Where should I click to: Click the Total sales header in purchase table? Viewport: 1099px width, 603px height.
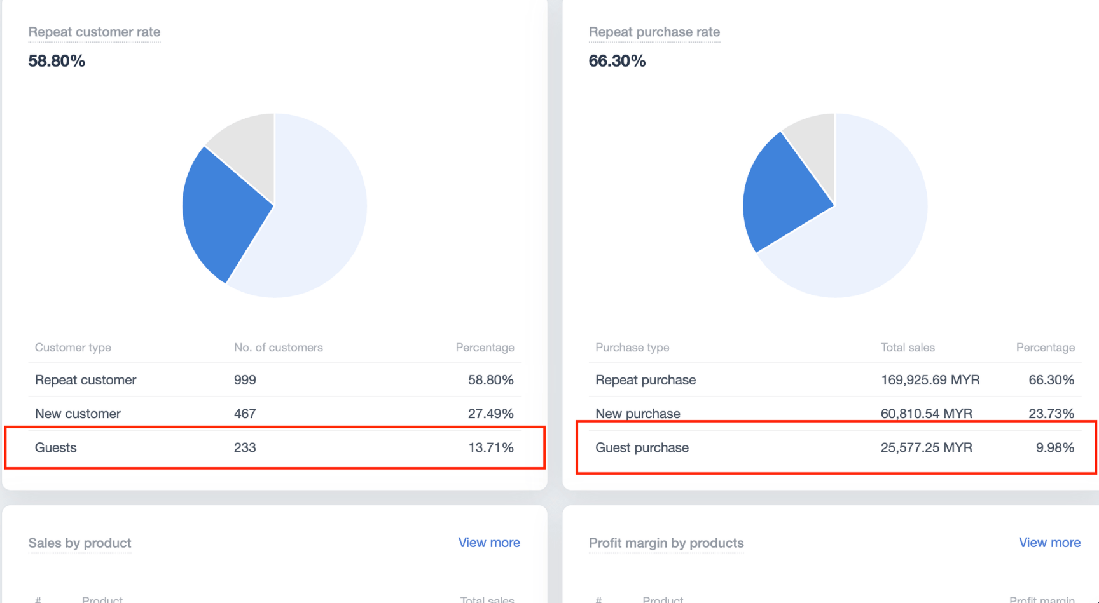(907, 348)
